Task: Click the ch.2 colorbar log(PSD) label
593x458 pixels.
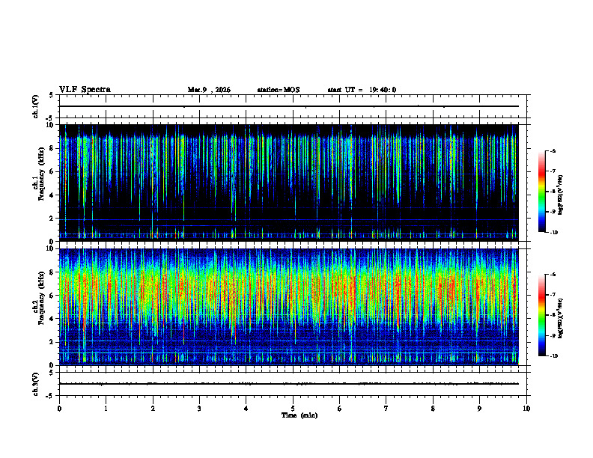Action: 561,318
